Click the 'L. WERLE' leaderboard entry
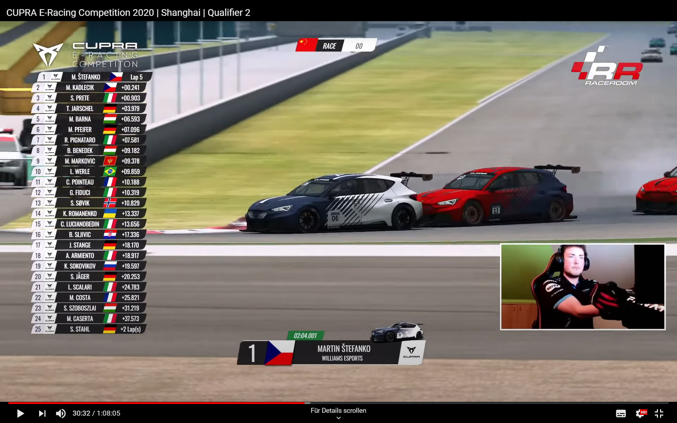The height and width of the screenshot is (423, 677). click(89, 172)
